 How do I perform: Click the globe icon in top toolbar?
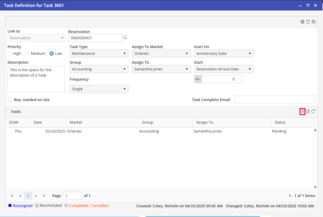point(302,22)
